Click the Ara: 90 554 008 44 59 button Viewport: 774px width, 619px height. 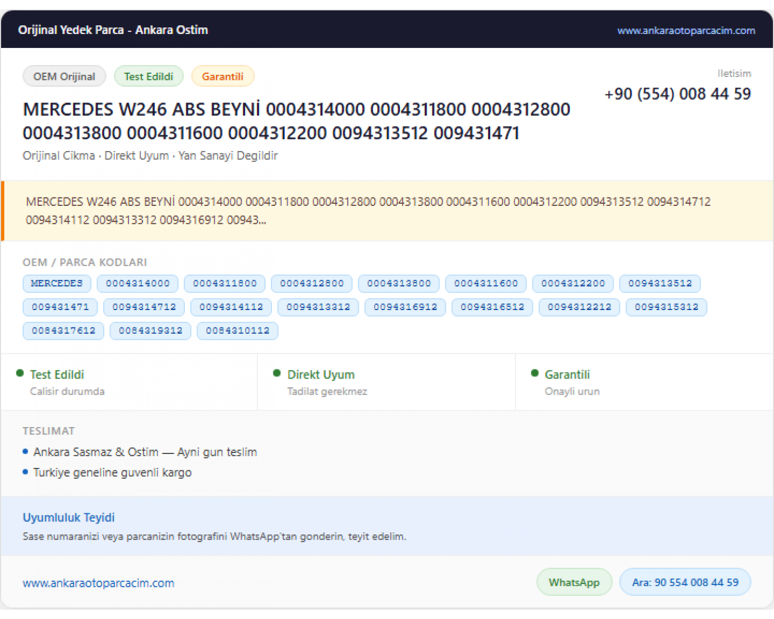click(685, 582)
